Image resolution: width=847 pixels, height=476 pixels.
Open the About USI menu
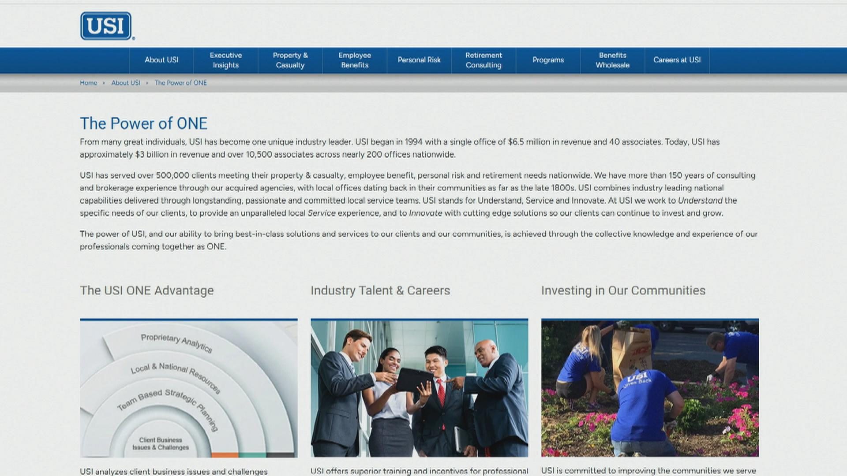pyautogui.click(x=161, y=60)
